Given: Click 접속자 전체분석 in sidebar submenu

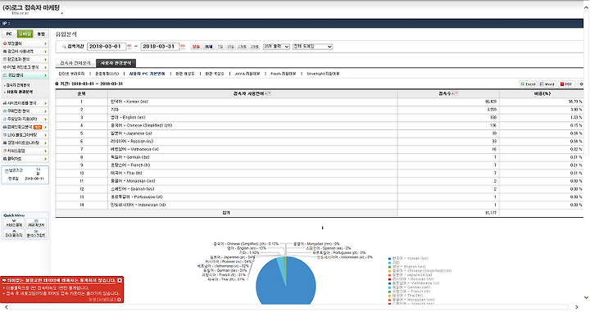Looking at the screenshot, I should pos(18,85).
